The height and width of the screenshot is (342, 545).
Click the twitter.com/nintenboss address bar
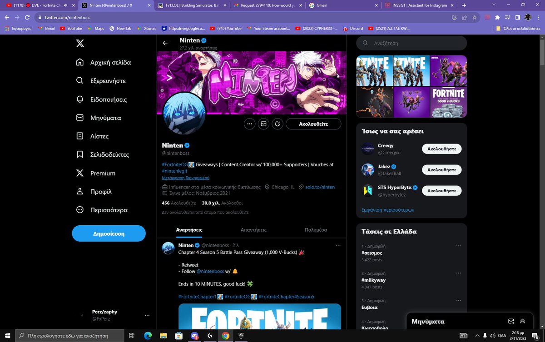coord(243,17)
